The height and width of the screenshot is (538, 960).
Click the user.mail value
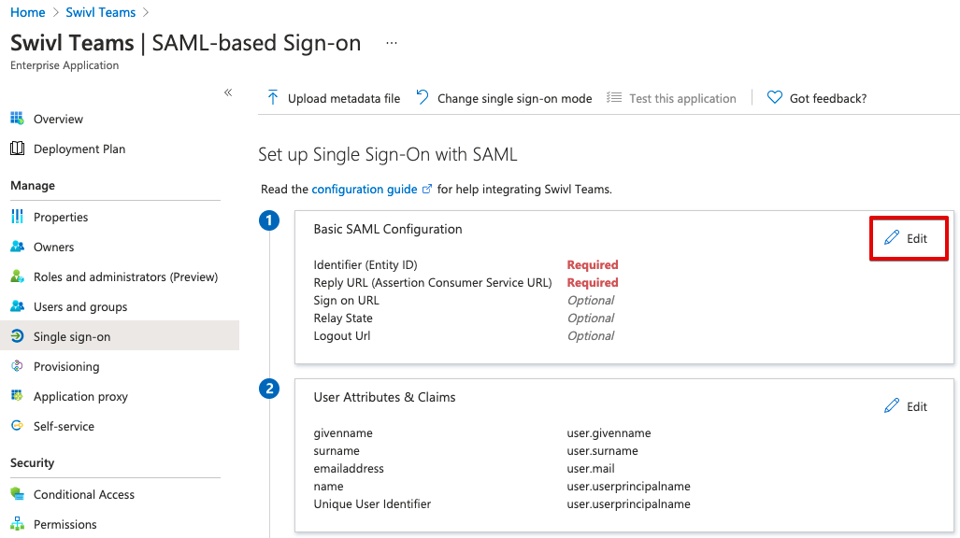pyautogui.click(x=591, y=468)
